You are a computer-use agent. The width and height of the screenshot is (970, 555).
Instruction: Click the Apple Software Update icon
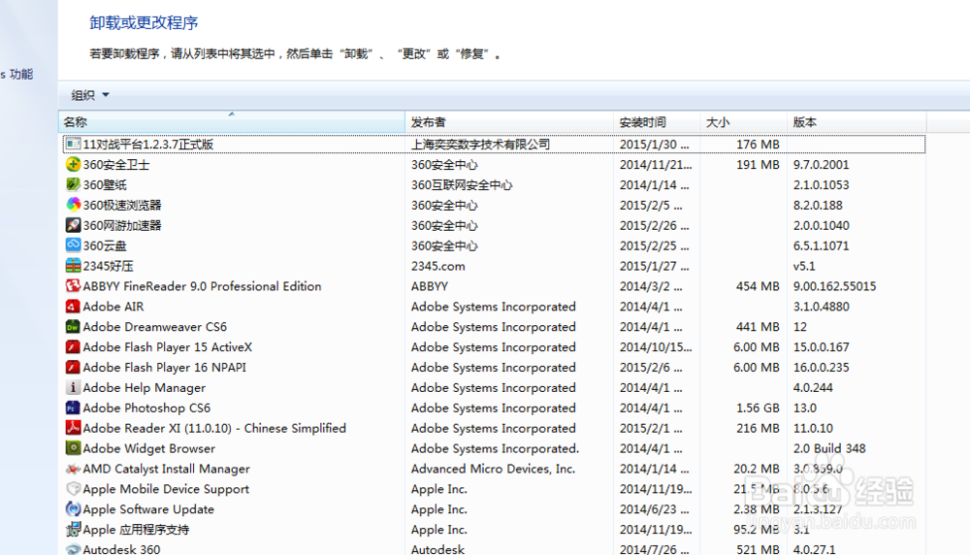pyautogui.click(x=73, y=509)
